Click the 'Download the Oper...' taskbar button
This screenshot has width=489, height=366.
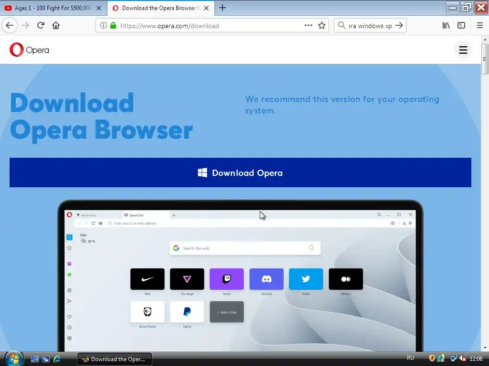pyautogui.click(x=115, y=359)
